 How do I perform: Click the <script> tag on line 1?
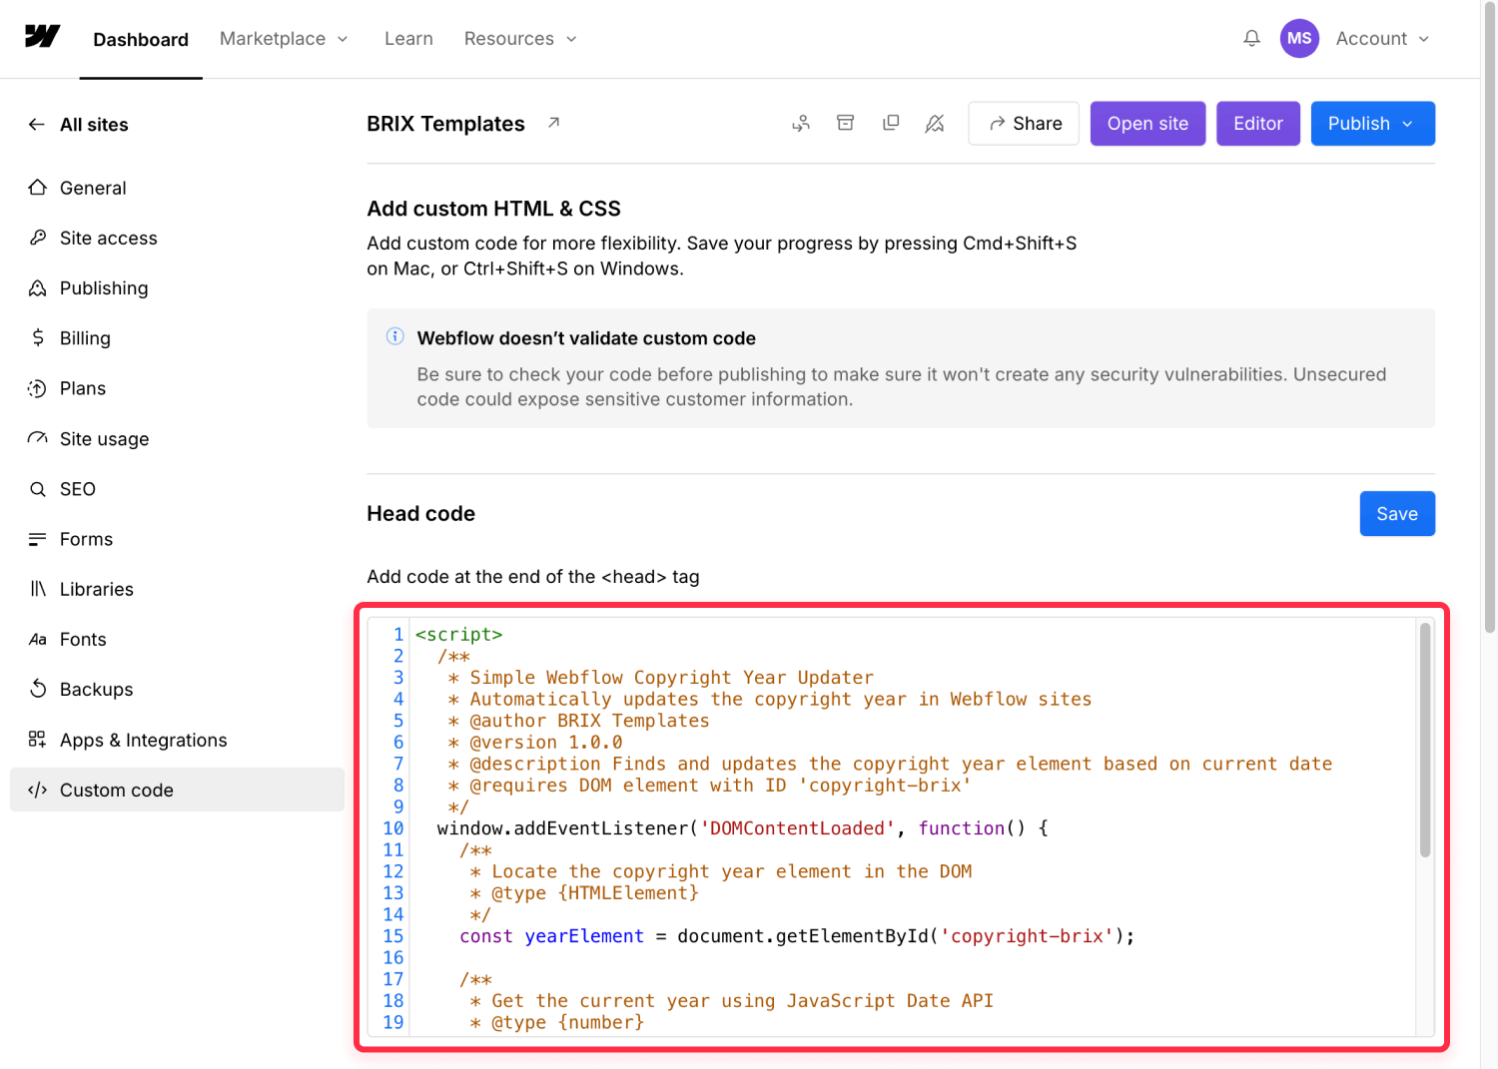click(459, 635)
